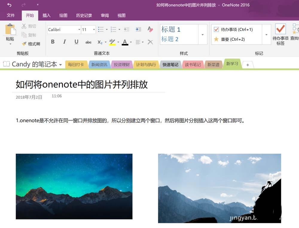Click the plus to add a new section
Image resolution: width=299 pixels, height=228 pixels.
point(248,65)
